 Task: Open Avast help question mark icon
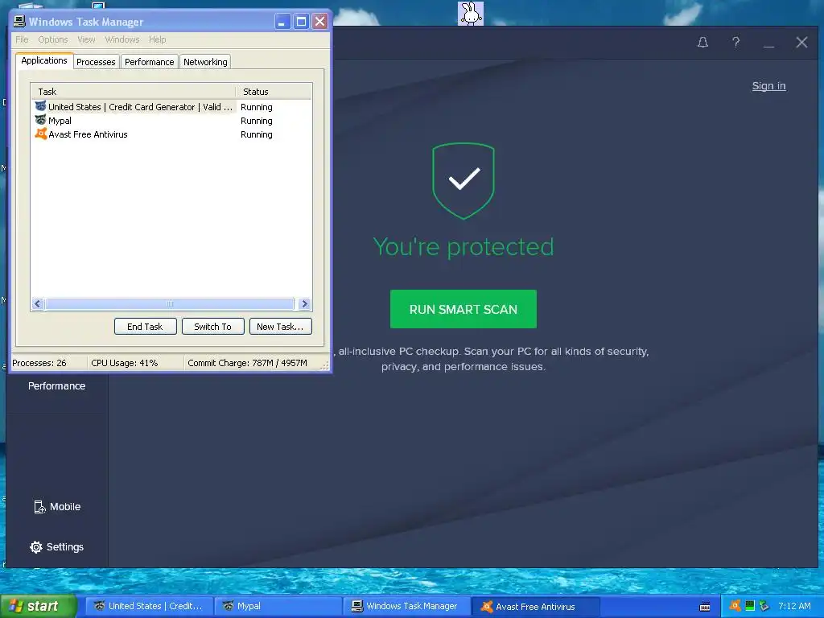point(735,42)
